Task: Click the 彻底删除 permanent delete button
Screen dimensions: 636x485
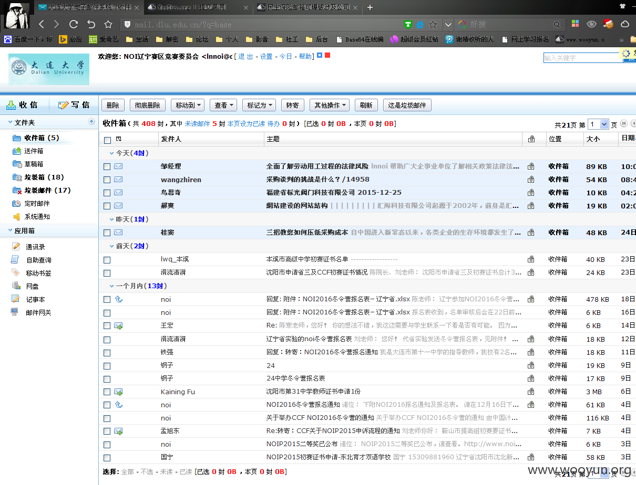Action: click(x=148, y=105)
